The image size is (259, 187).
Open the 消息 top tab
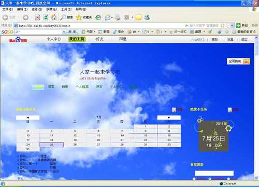tap(123, 39)
